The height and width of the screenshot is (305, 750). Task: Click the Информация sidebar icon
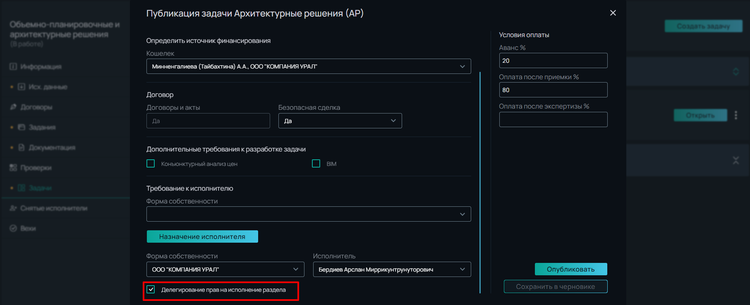(13, 66)
